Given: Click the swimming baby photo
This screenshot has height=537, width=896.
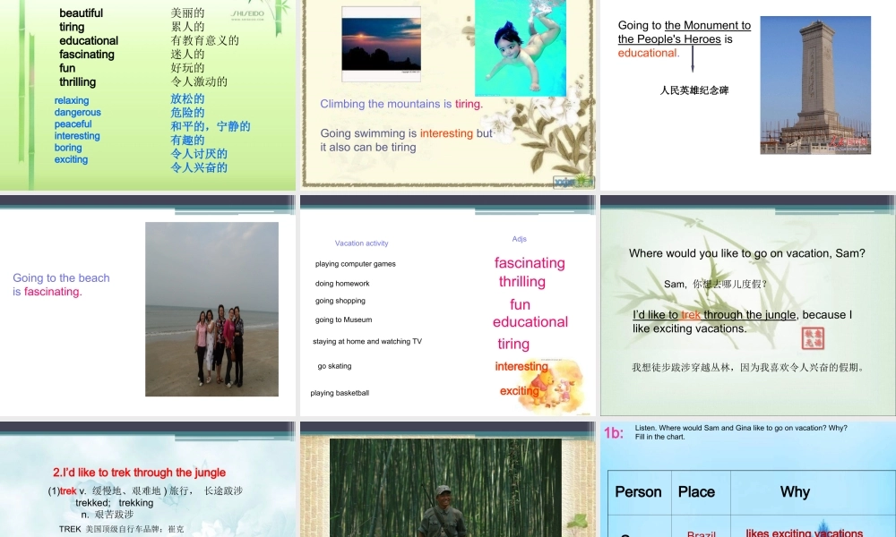Looking at the screenshot, I should pos(521,47).
